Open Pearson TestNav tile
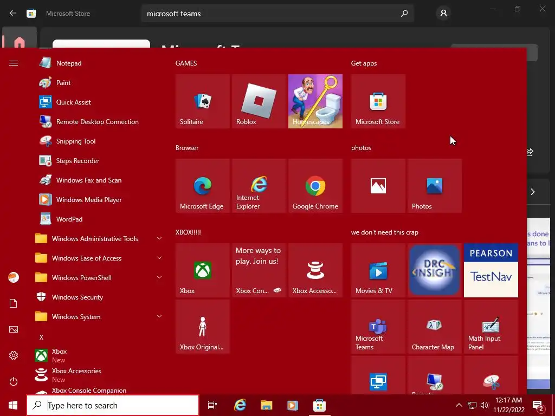This screenshot has width=555, height=416. 491,270
